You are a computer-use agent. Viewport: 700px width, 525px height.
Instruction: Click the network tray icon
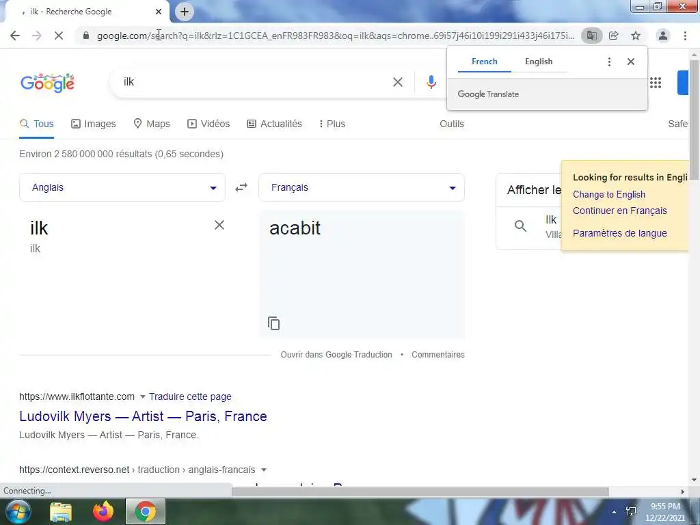point(631,511)
